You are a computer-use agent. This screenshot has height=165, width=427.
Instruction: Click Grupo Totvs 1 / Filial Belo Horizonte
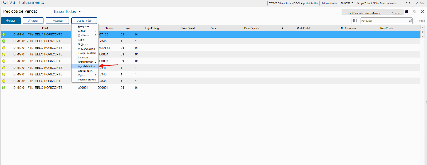[x=376, y=3]
